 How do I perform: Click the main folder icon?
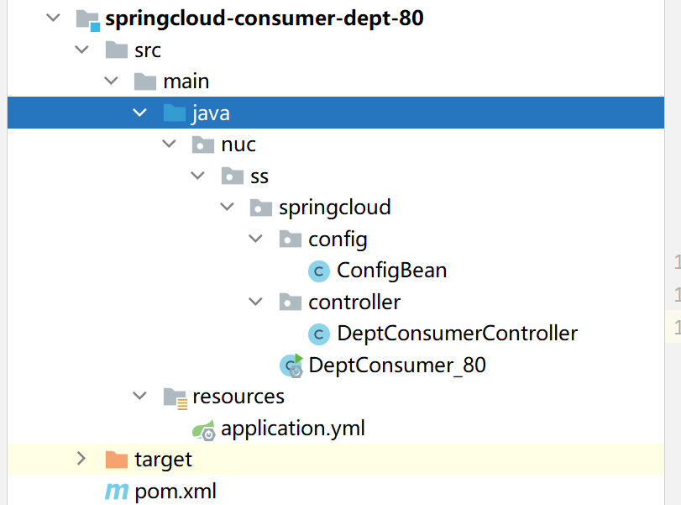[x=145, y=82]
